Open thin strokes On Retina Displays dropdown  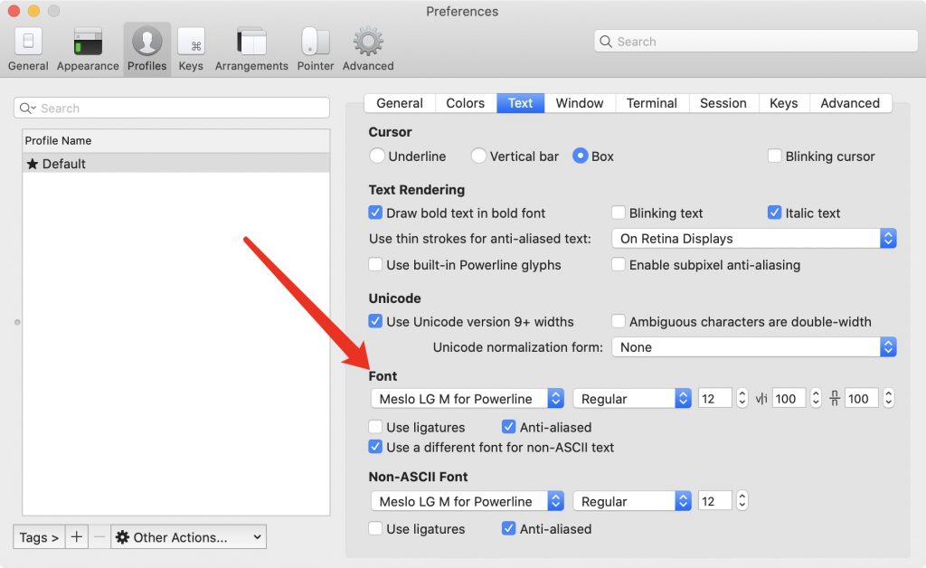click(754, 239)
